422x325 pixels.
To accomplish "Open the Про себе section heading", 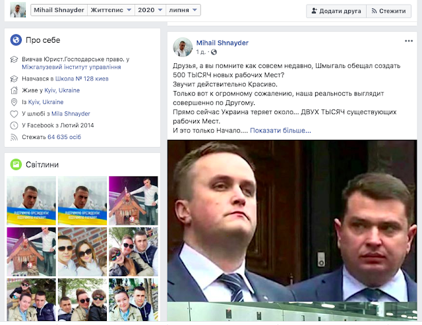I will point(43,40).
